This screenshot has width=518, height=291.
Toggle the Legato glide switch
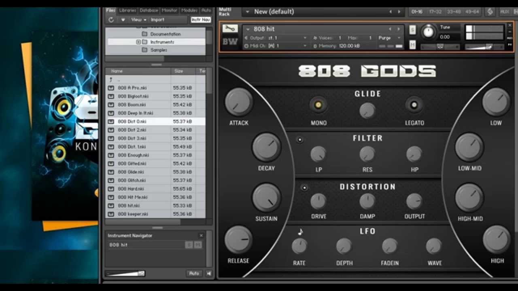click(414, 105)
